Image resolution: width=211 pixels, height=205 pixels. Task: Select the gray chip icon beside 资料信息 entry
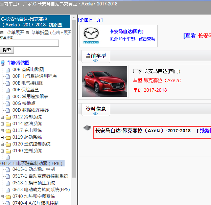(87, 128)
